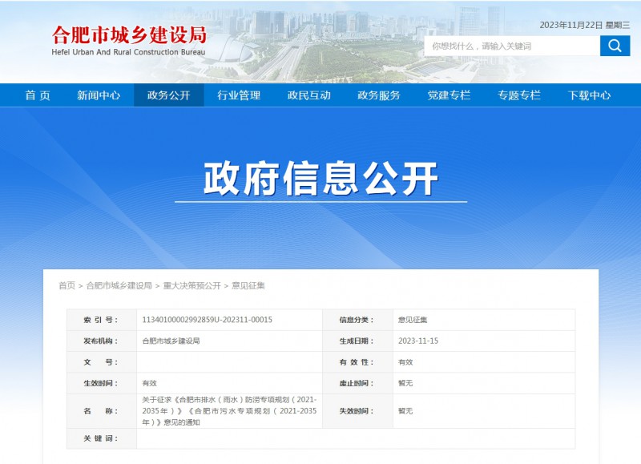Screen dimensions: 641x464
Task: Click the Hefei Urban And Rural Construction Bureau subtitle
Action: (x=128, y=52)
